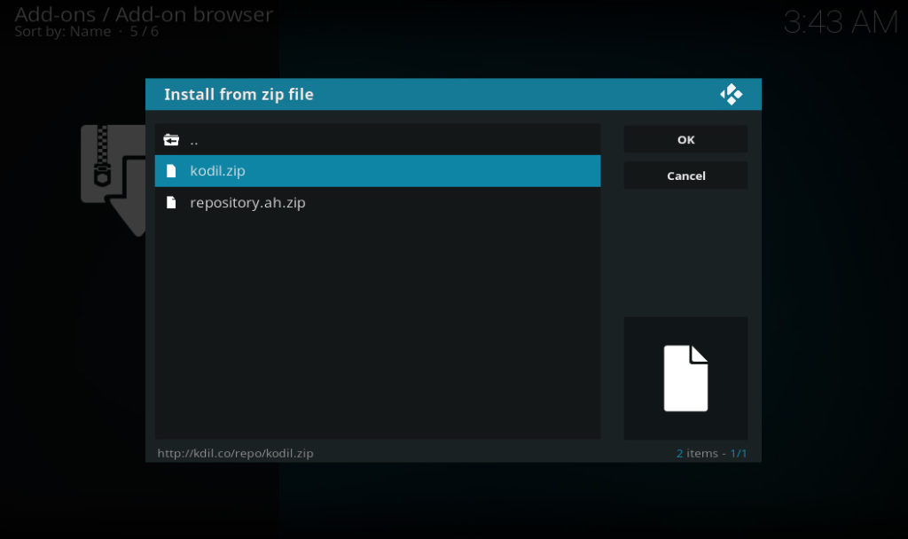Click the 2 items - 1/1 status text
The height and width of the screenshot is (539, 908).
pyautogui.click(x=709, y=453)
